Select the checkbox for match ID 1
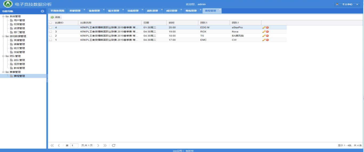 50,40
